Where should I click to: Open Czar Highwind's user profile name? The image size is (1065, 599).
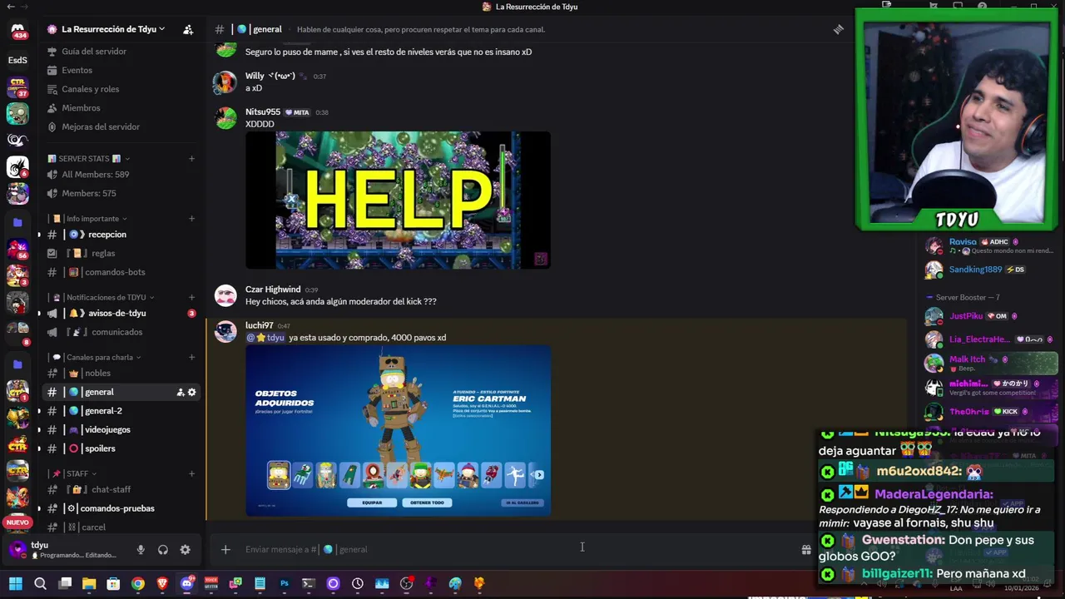[273, 290]
